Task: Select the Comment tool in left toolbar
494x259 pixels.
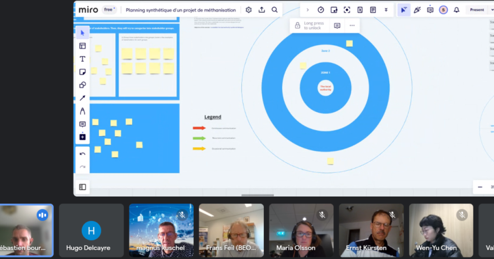Action: pyautogui.click(x=82, y=124)
